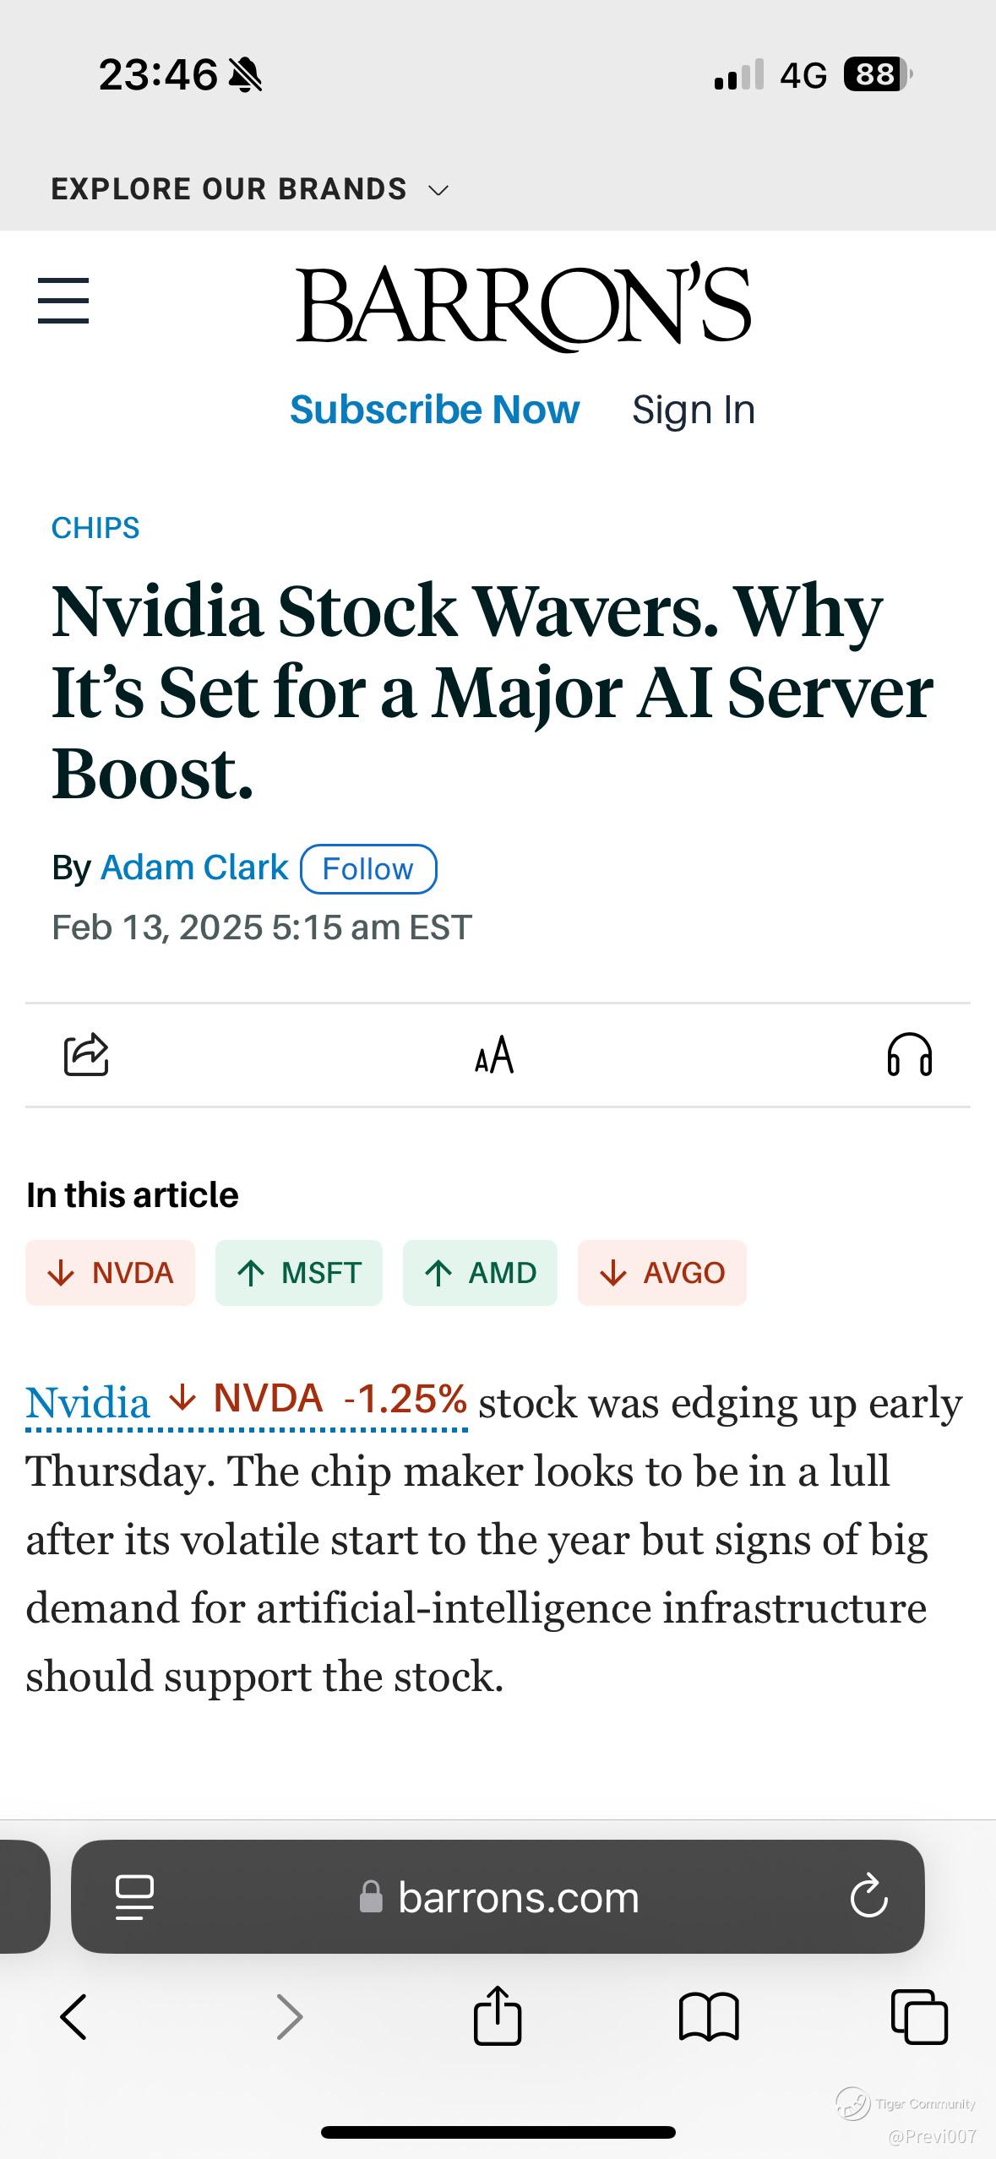
Task: Click Subscribe Now link
Action: (434, 410)
